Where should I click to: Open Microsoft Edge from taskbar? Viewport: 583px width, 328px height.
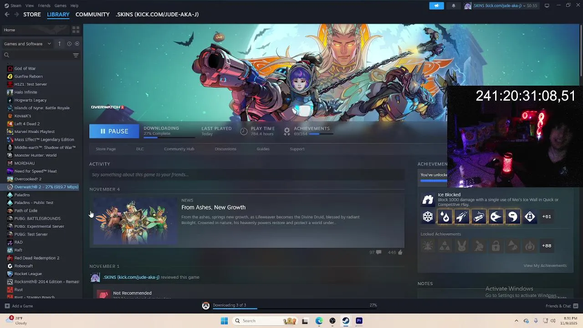[x=319, y=321]
